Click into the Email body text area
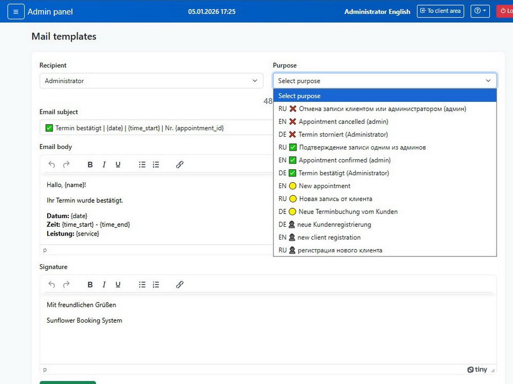This screenshot has width=513, height=384. [x=156, y=209]
